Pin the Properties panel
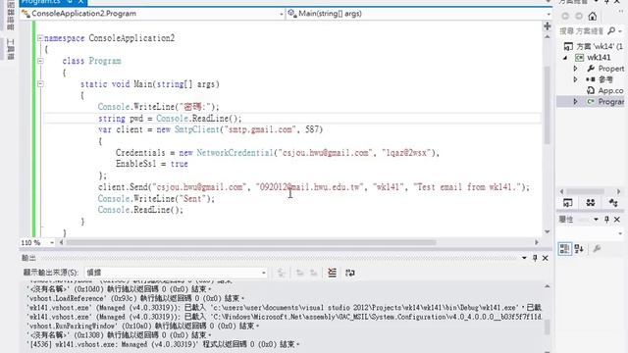Image resolution: width=628 pixels, height=353 pixels. (x=606, y=220)
